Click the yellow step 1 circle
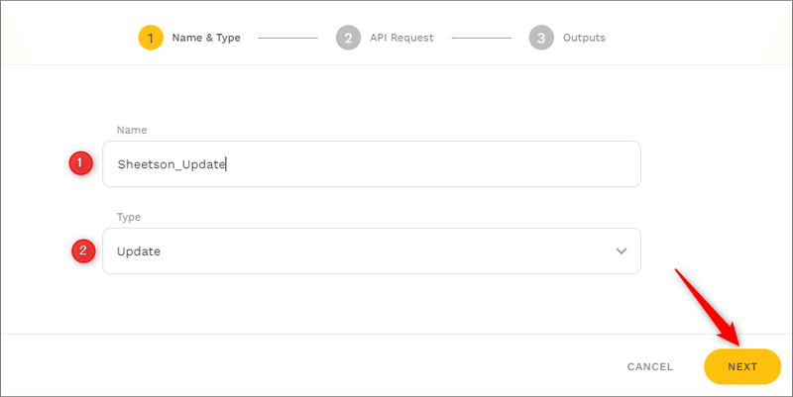The image size is (793, 397). point(150,38)
